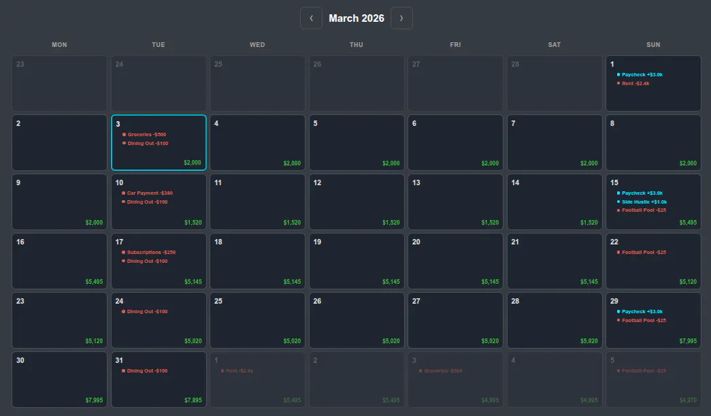The width and height of the screenshot is (711, 416).
Task: Select the March 30 day cell
Action: [x=59, y=380]
